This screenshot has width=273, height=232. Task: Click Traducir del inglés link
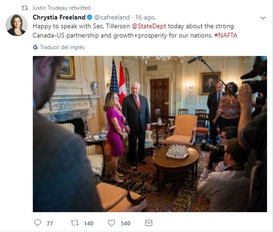(62, 47)
